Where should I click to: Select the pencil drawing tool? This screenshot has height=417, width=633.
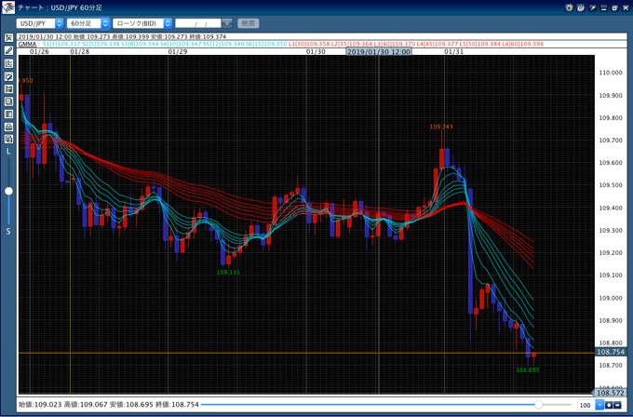[8, 50]
